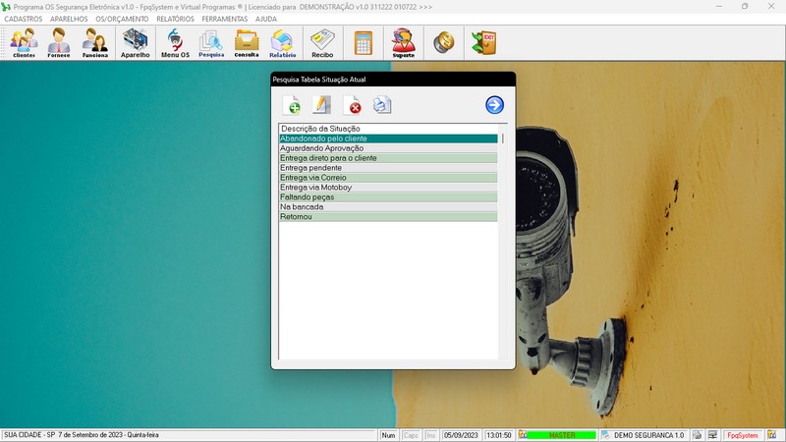Viewport: 786px width, 442px height.
Task: Click the 'Descrição da Situação' column header
Action: (x=388, y=129)
